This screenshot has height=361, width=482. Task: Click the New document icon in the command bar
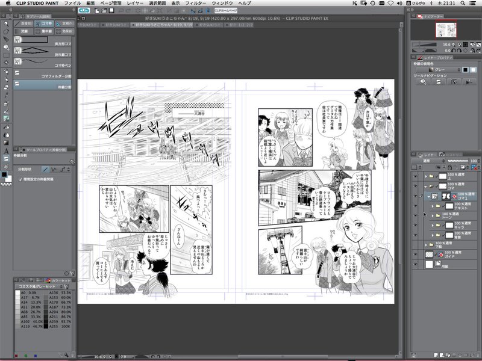point(97,11)
